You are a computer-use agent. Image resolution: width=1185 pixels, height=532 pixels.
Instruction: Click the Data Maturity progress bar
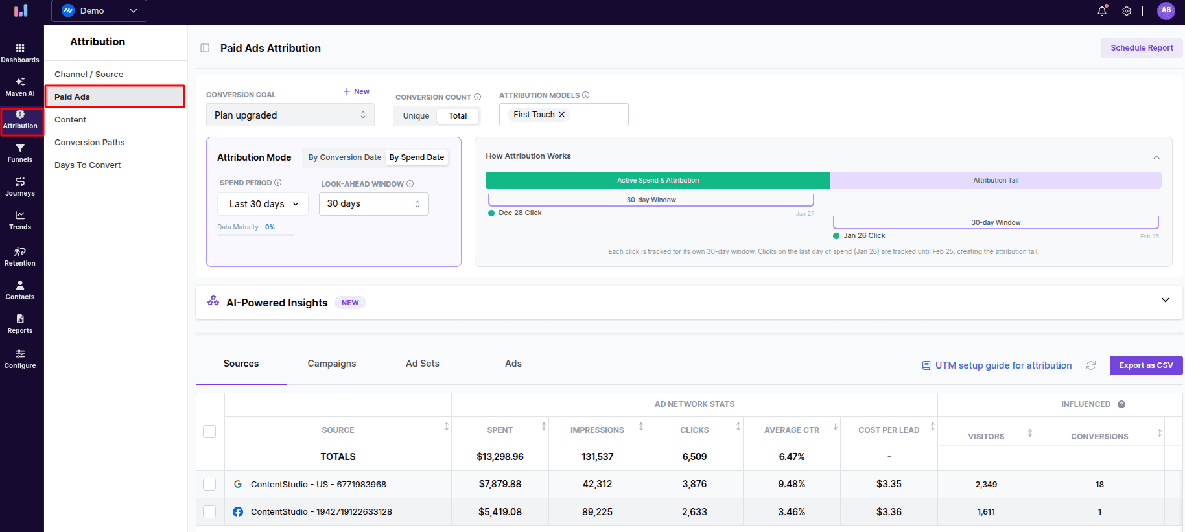(255, 234)
